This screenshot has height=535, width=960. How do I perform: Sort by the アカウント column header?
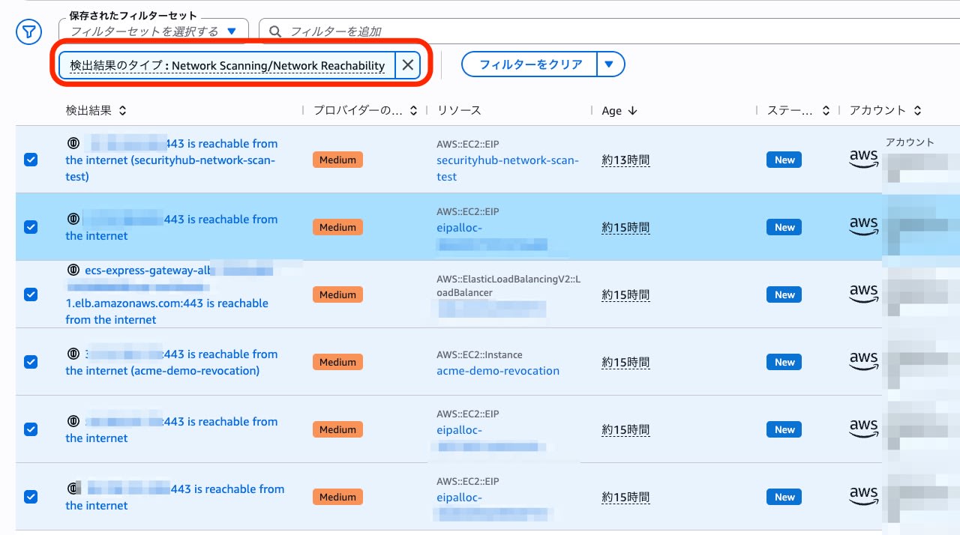point(885,110)
